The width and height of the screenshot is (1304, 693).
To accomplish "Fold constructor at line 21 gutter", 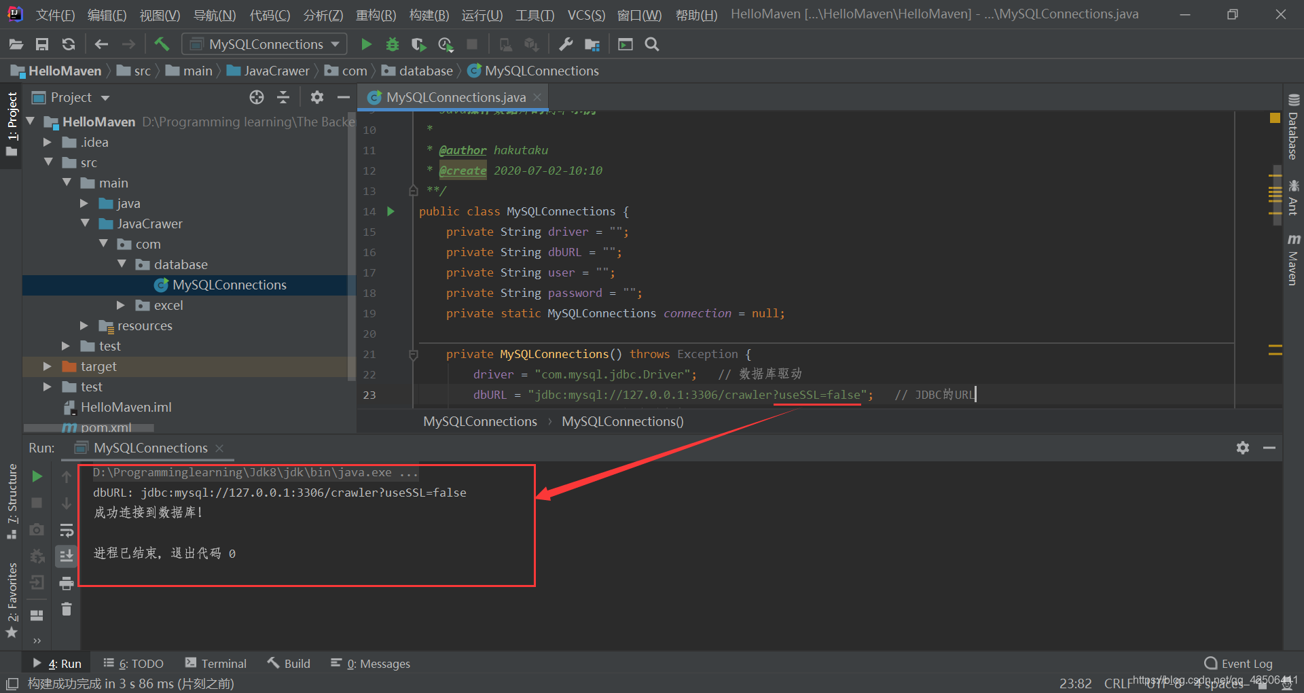I will 413,354.
